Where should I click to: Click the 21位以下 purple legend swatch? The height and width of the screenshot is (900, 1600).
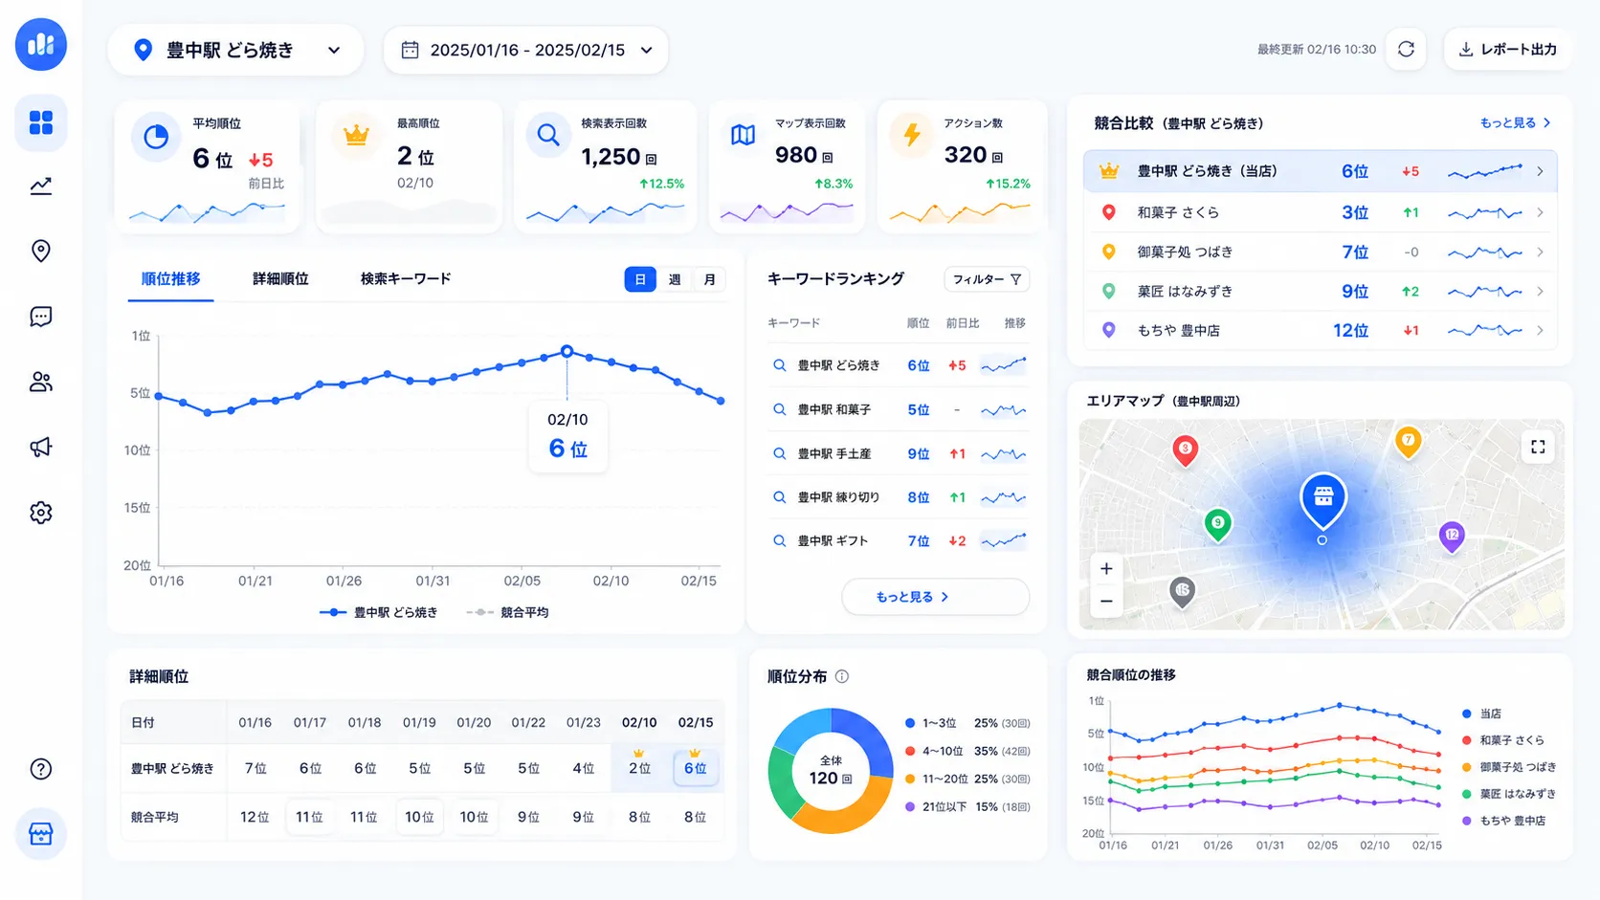[x=910, y=806]
